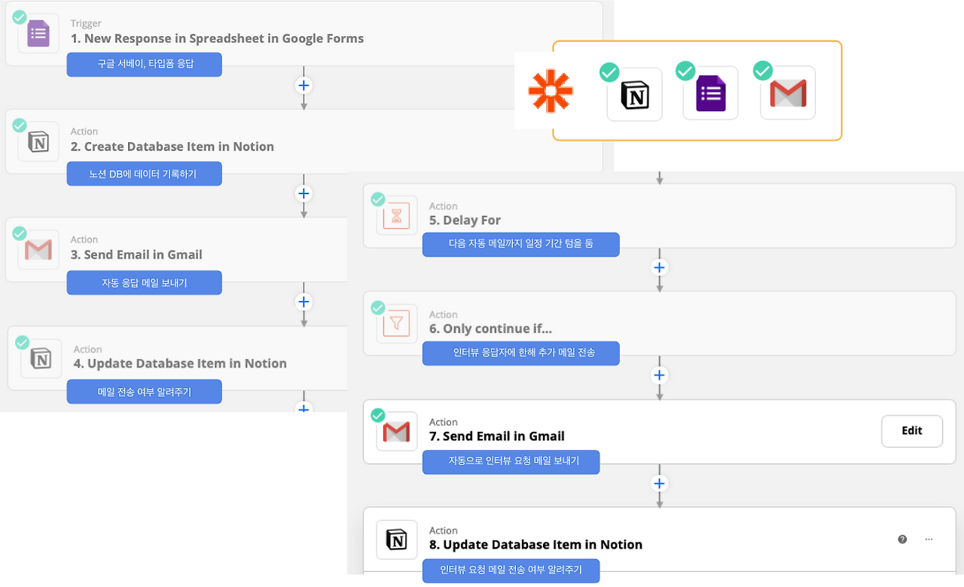The height and width of the screenshot is (587, 964).
Task: Open the Notion icon on step 8 Update Database Item
Action: (397, 540)
